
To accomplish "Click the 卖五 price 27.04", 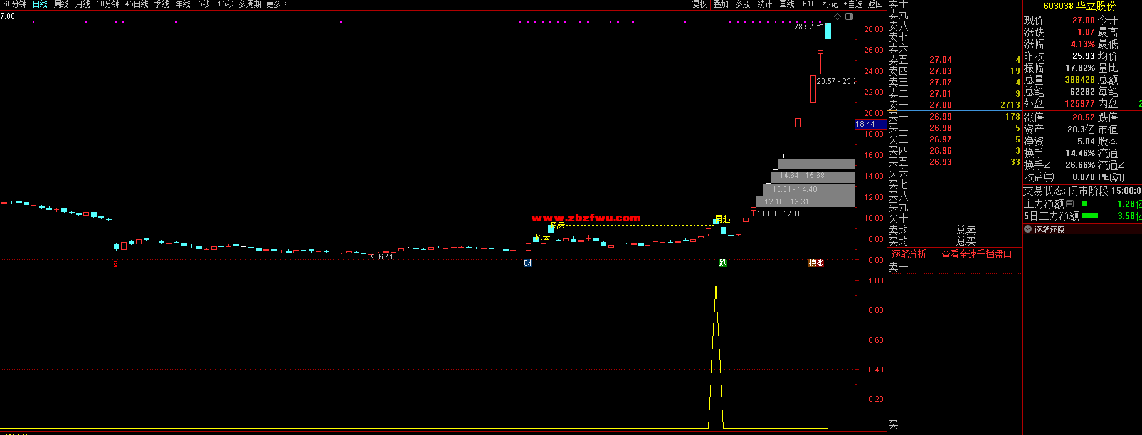I will pos(941,60).
